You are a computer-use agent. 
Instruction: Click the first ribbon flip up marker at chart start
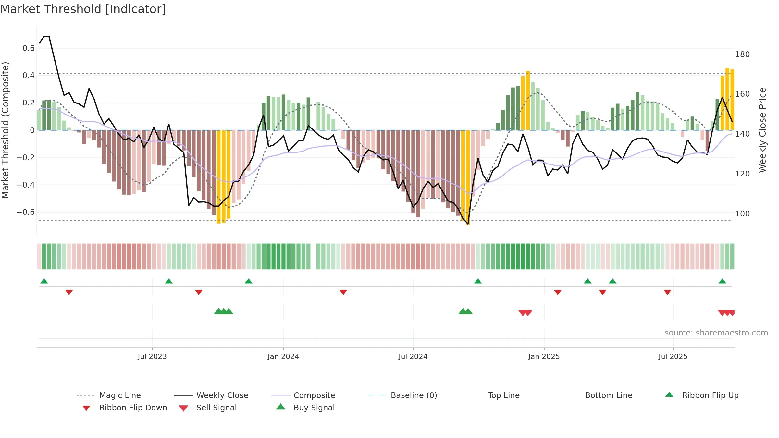(44, 281)
